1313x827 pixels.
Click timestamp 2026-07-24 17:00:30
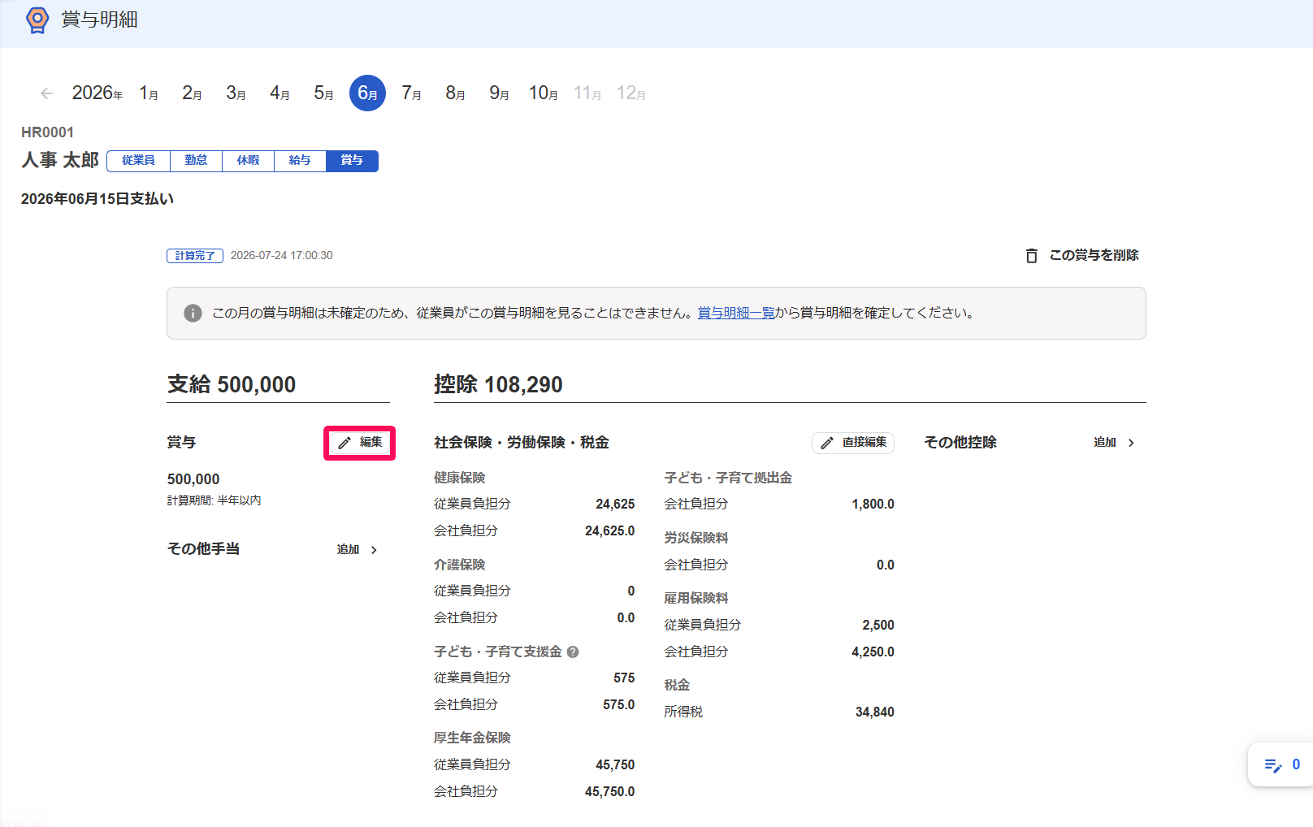pyautogui.click(x=281, y=256)
